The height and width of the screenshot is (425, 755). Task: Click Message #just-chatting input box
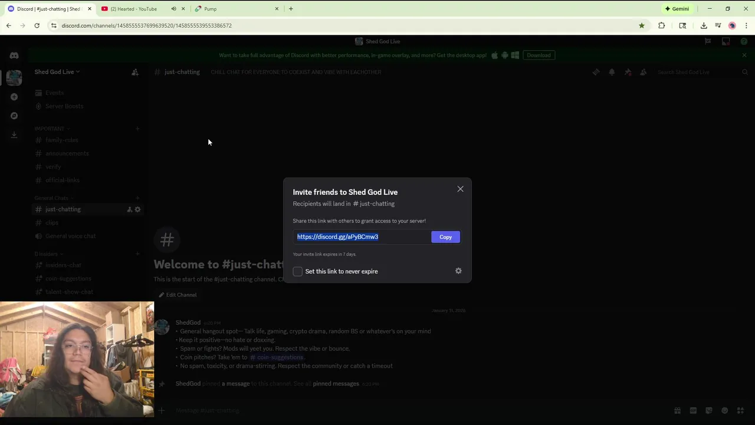point(413,410)
